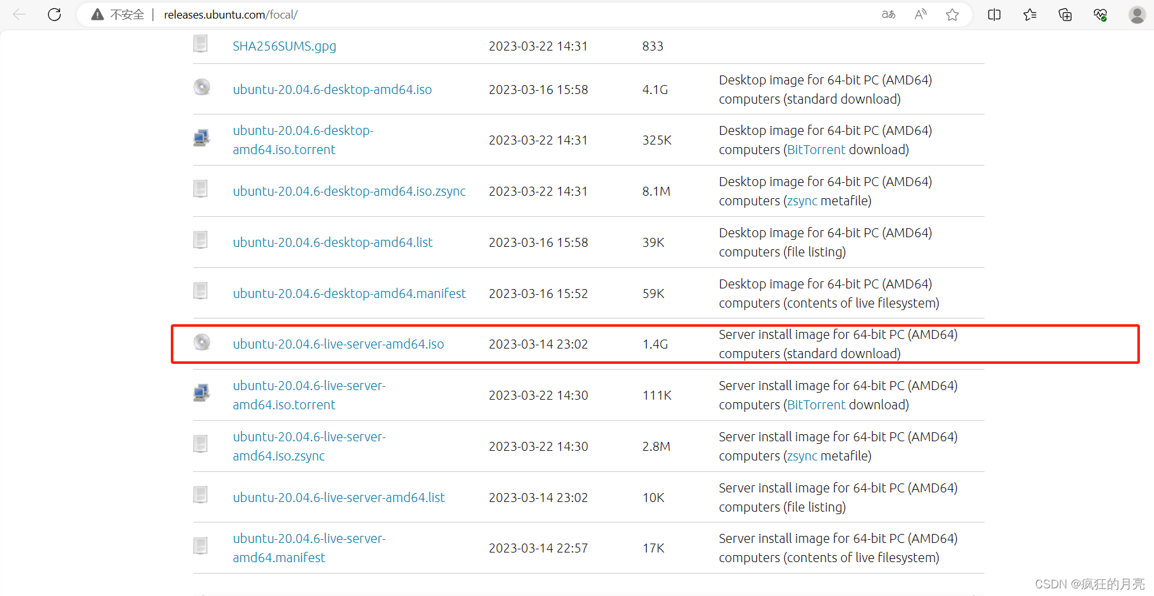Click the torrent icon beside desktop torrent file

[202, 137]
